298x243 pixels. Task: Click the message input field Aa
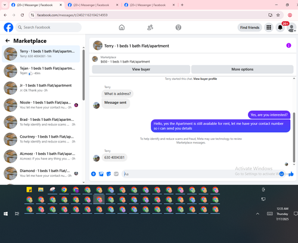(x=201, y=174)
